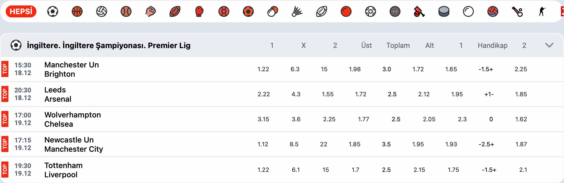Select the HEPSİ all-sports filter
The height and width of the screenshot is (183, 564).
click(21, 11)
